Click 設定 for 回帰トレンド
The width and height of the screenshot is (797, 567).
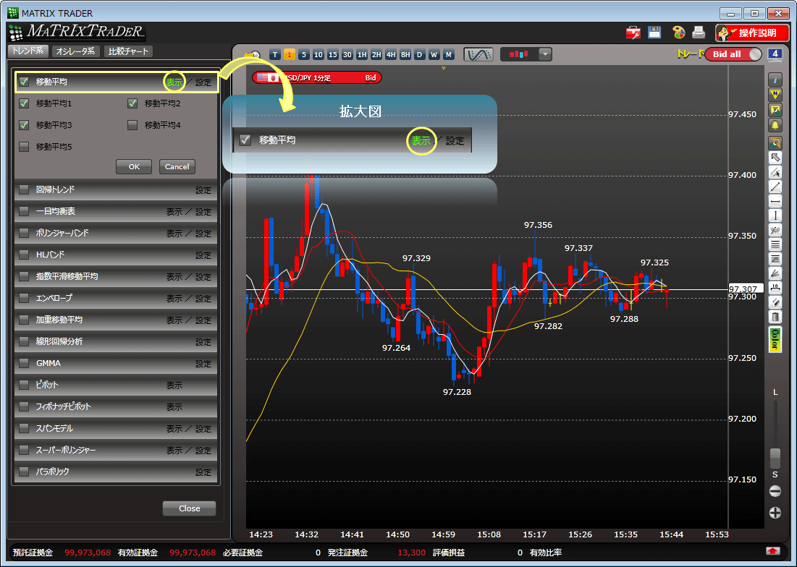[x=203, y=190]
